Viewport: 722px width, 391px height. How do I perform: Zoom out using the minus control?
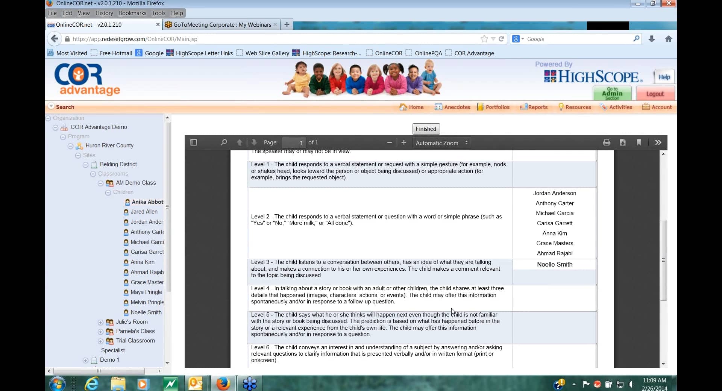point(390,142)
